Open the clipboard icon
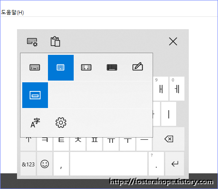Image resolution: width=218 pixels, height=189 pixels. tap(55, 41)
